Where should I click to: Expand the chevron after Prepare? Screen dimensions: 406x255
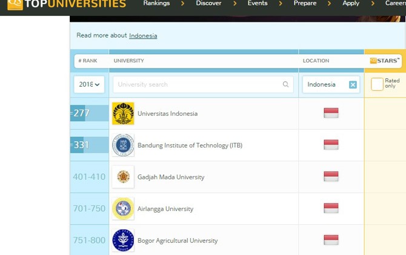pos(329,4)
